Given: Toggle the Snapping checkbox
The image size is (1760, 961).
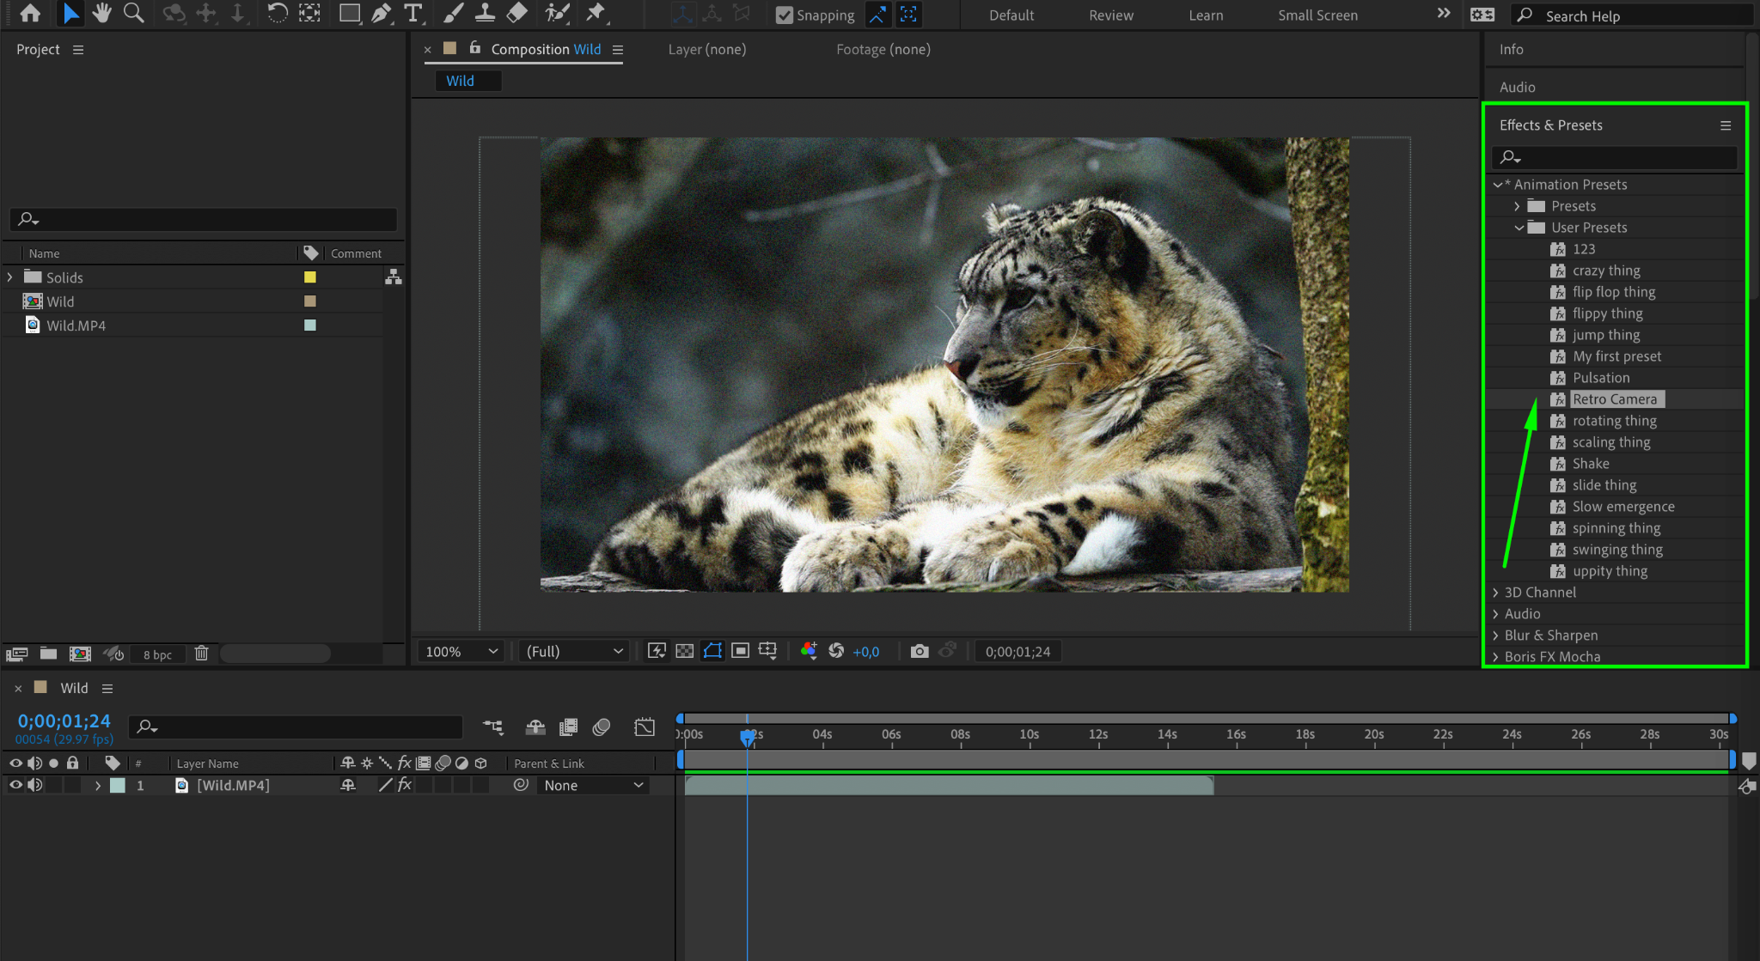Looking at the screenshot, I should coord(784,15).
